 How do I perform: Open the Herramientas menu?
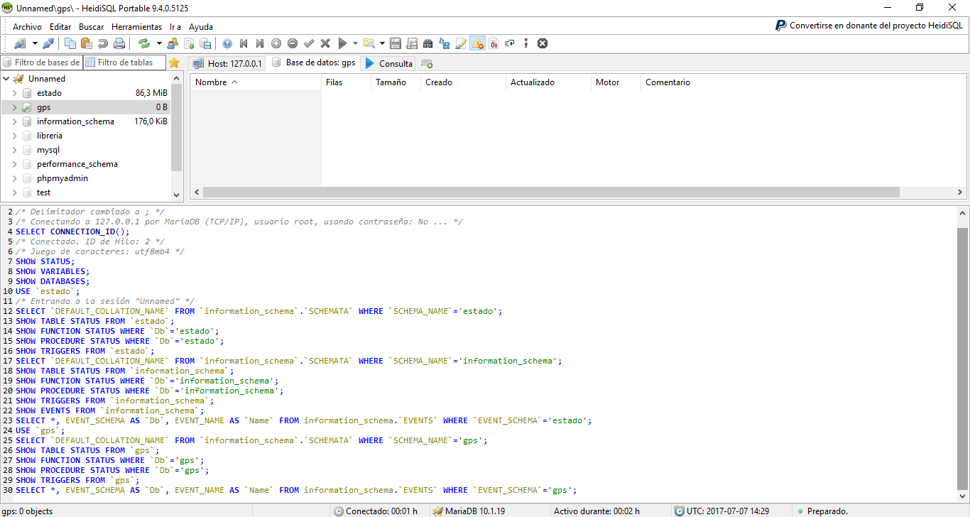(x=136, y=26)
